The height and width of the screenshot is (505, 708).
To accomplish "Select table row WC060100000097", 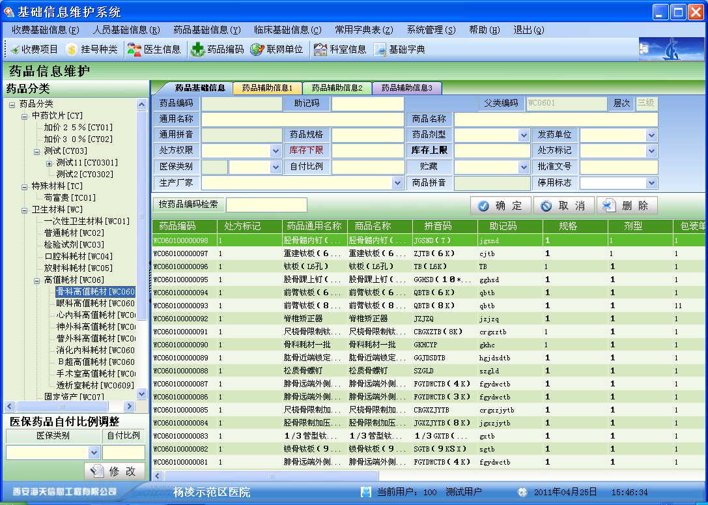I will [429, 254].
